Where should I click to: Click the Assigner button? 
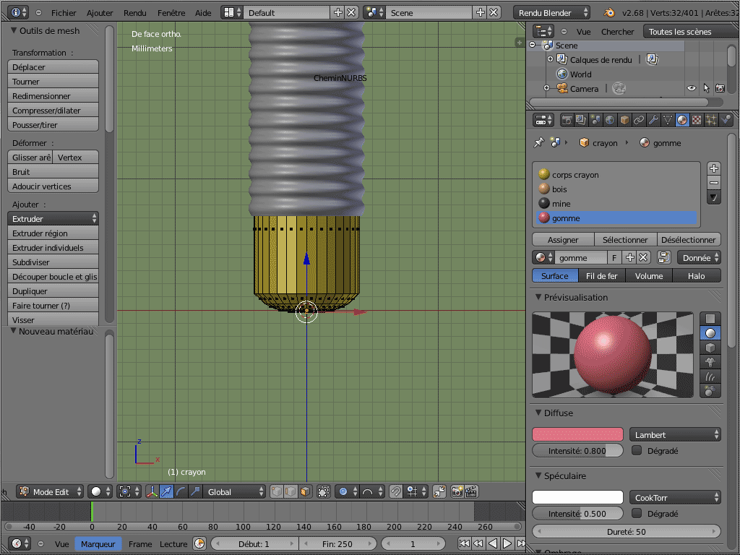coord(563,240)
